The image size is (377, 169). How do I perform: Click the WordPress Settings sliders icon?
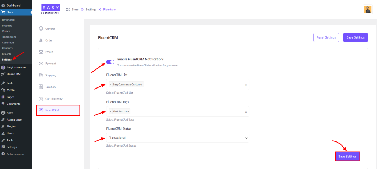pyautogui.click(x=3, y=147)
